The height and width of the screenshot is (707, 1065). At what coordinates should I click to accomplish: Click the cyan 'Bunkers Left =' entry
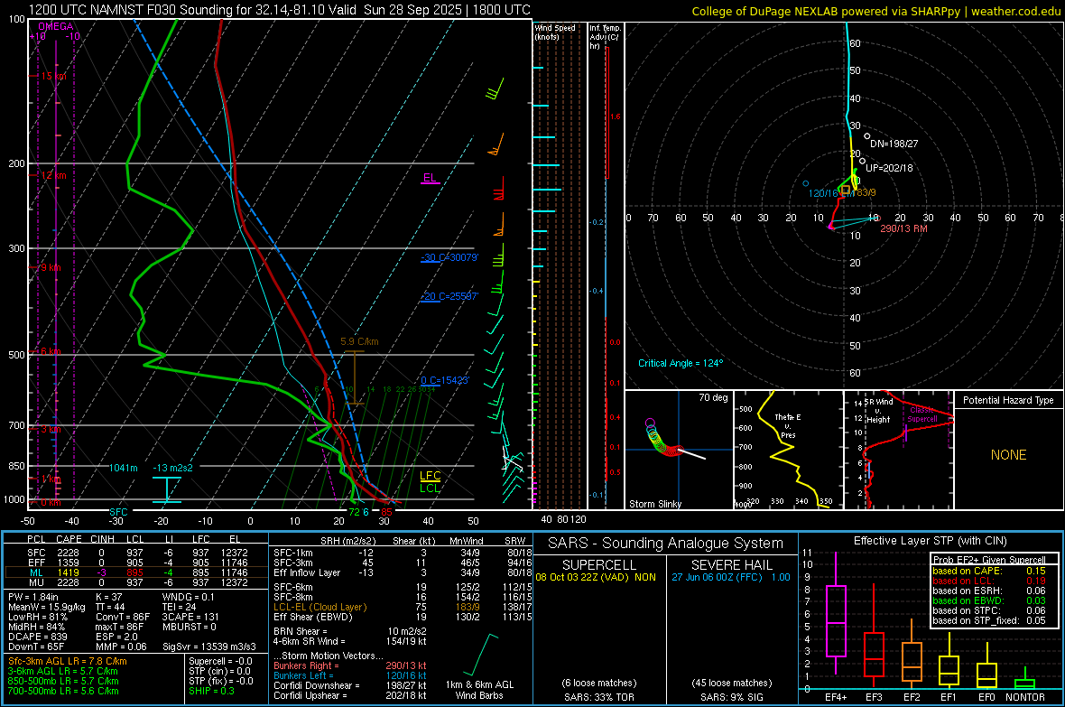350,675
